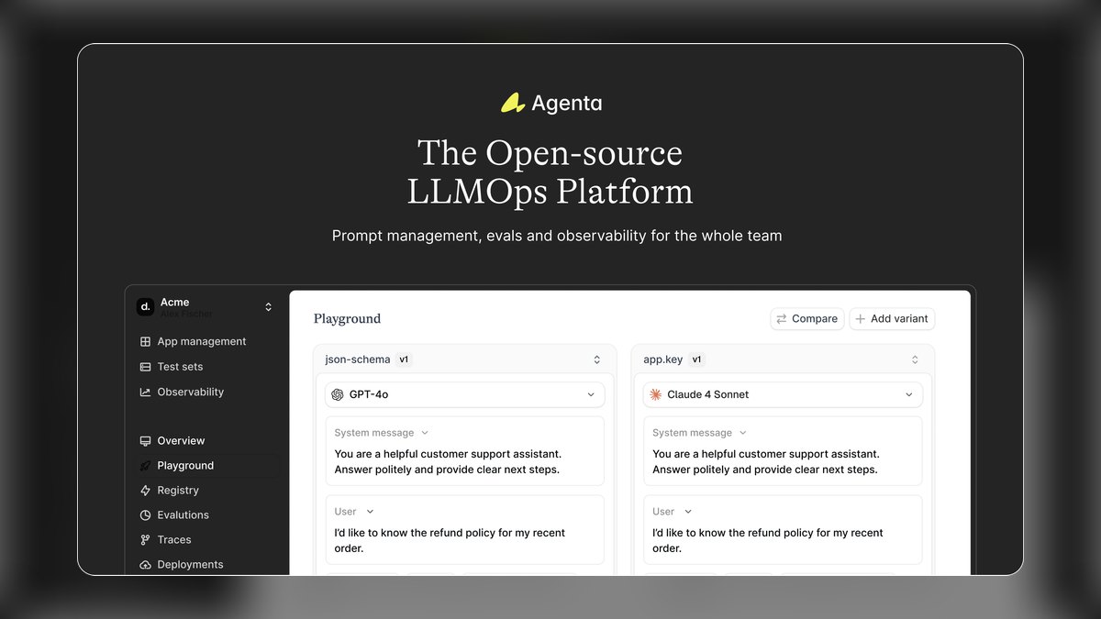Open the Acme workspace switcher chevrons
Image resolution: width=1101 pixels, height=619 pixels.
268,307
